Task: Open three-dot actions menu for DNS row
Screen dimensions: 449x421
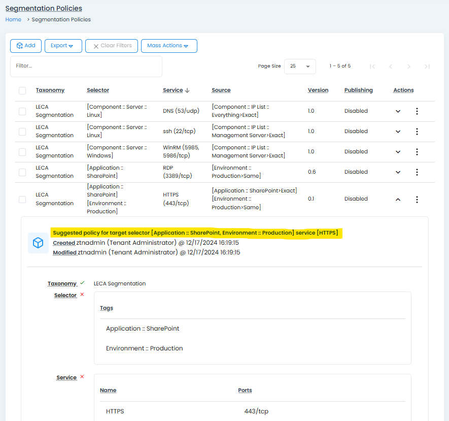Action: [417, 111]
